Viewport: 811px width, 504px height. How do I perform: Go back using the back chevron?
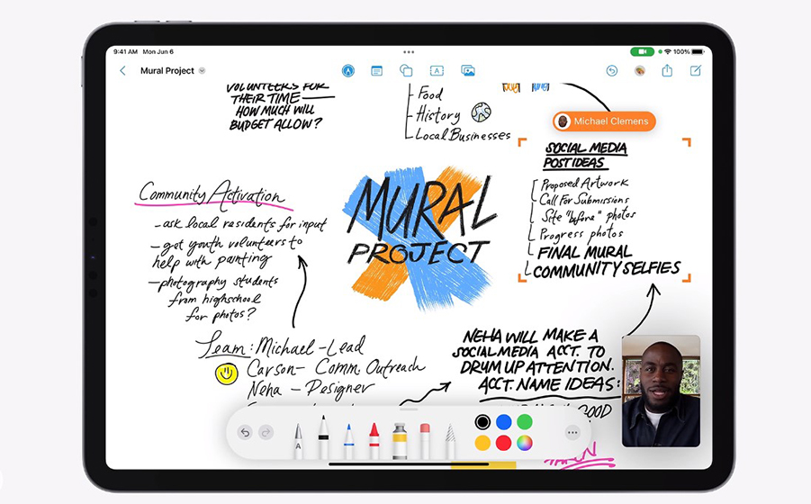122,71
